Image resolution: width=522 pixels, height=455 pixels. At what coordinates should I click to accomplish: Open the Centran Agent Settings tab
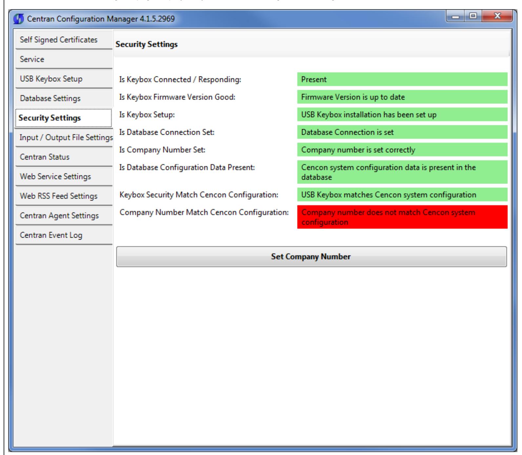coord(64,216)
